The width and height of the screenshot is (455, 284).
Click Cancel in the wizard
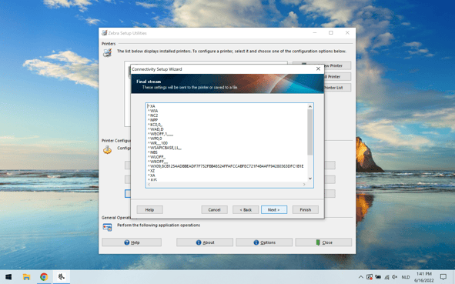[215, 210]
